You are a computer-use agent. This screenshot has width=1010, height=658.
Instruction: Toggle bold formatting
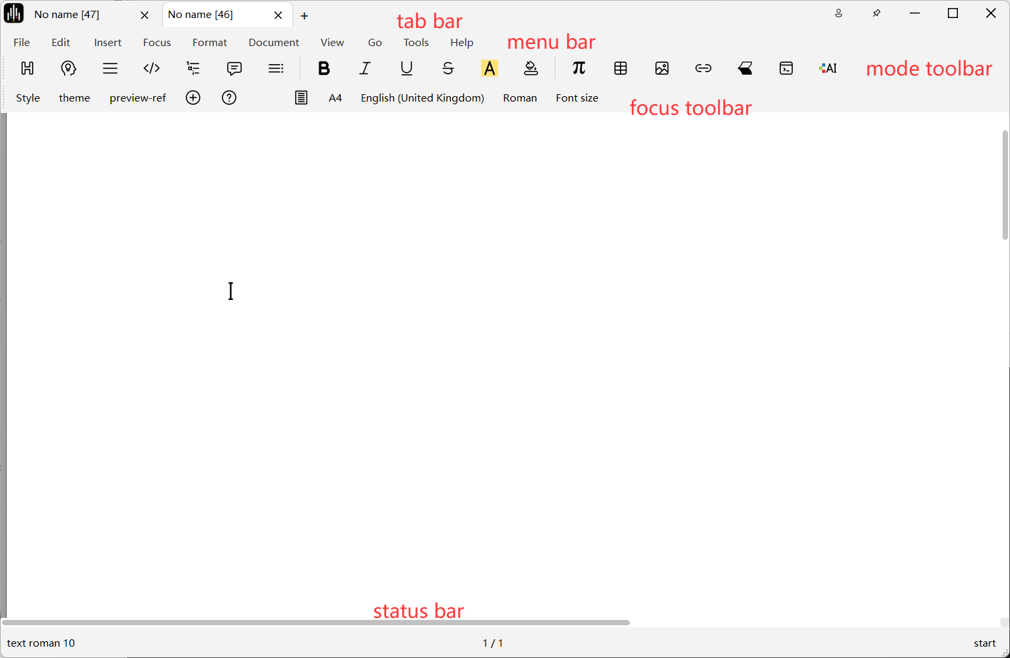coord(324,68)
